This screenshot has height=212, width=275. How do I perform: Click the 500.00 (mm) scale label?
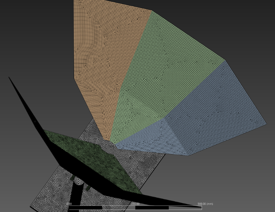[205, 204]
